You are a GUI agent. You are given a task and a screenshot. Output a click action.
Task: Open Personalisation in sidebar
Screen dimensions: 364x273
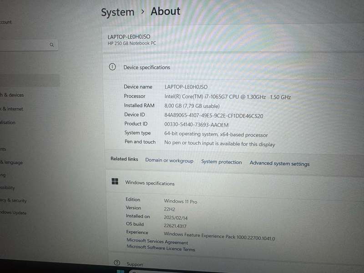click(8, 122)
